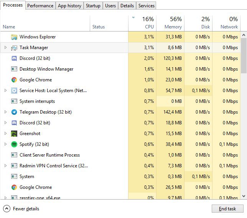
Task: Select the System interrupts row name
Action: (37, 101)
